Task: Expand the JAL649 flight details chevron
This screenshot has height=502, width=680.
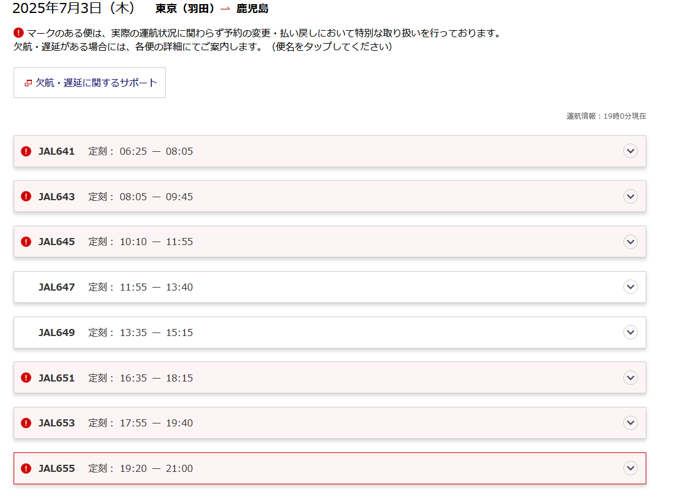Action: [x=630, y=333]
